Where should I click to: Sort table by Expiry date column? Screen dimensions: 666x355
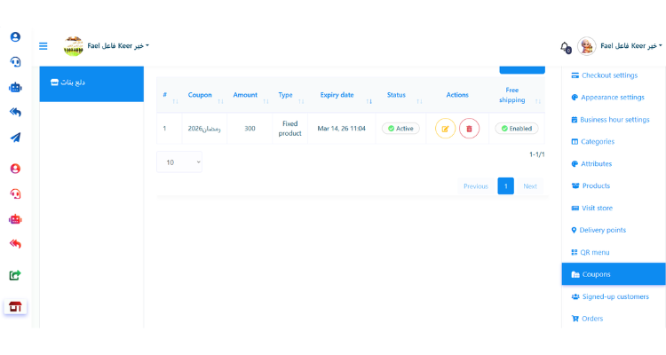[x=337, y=96]
